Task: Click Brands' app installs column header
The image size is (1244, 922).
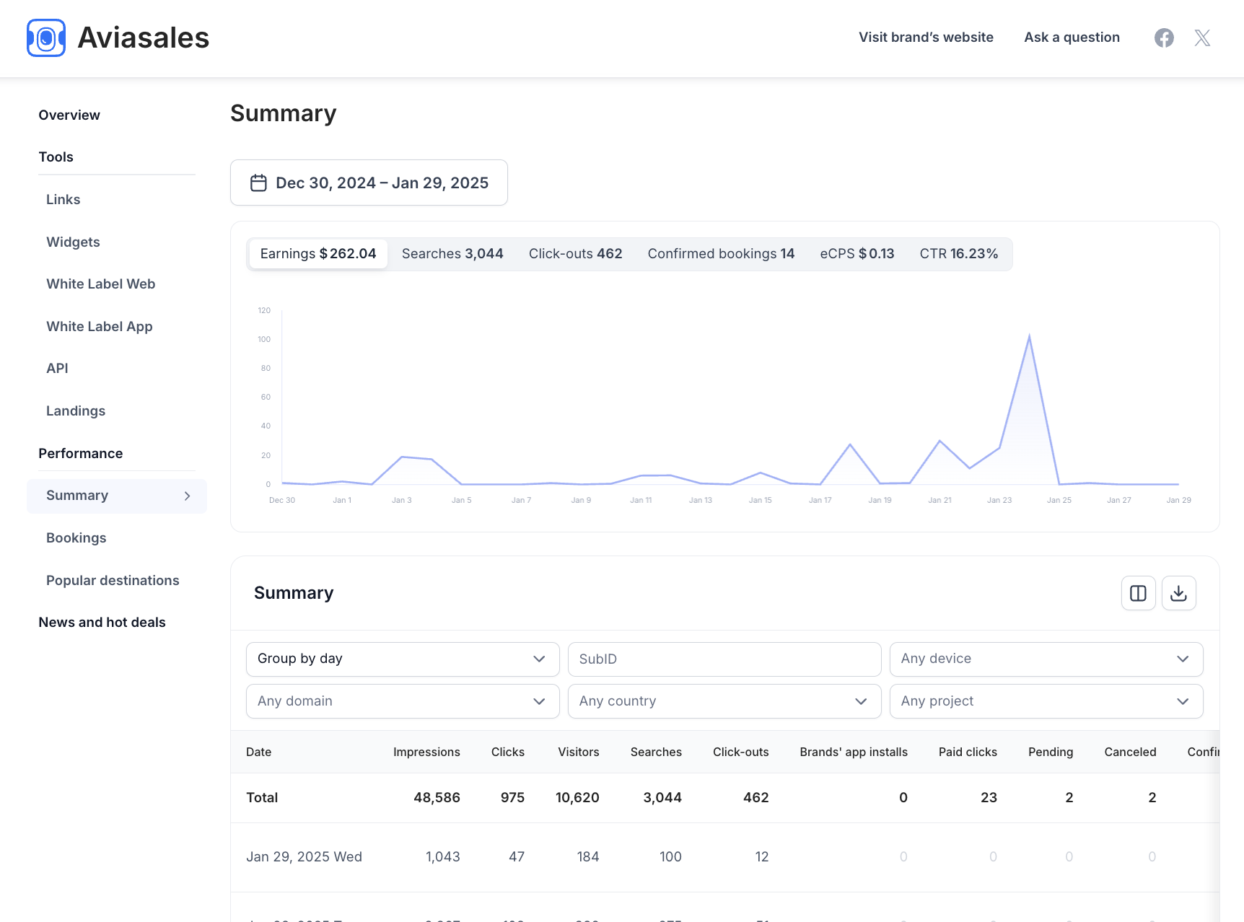Action: coord(854,752)
